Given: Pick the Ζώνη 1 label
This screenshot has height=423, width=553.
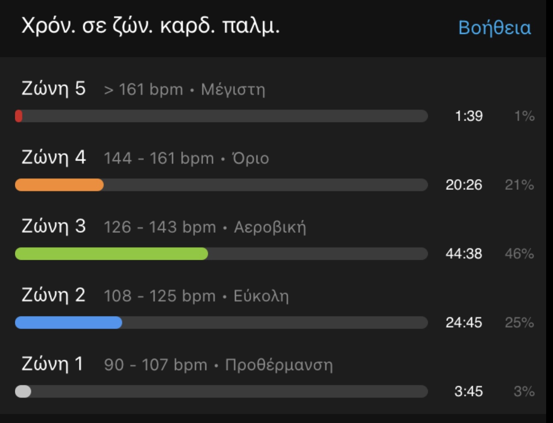Looking at the screenshot, I should [x=52, y=364].
